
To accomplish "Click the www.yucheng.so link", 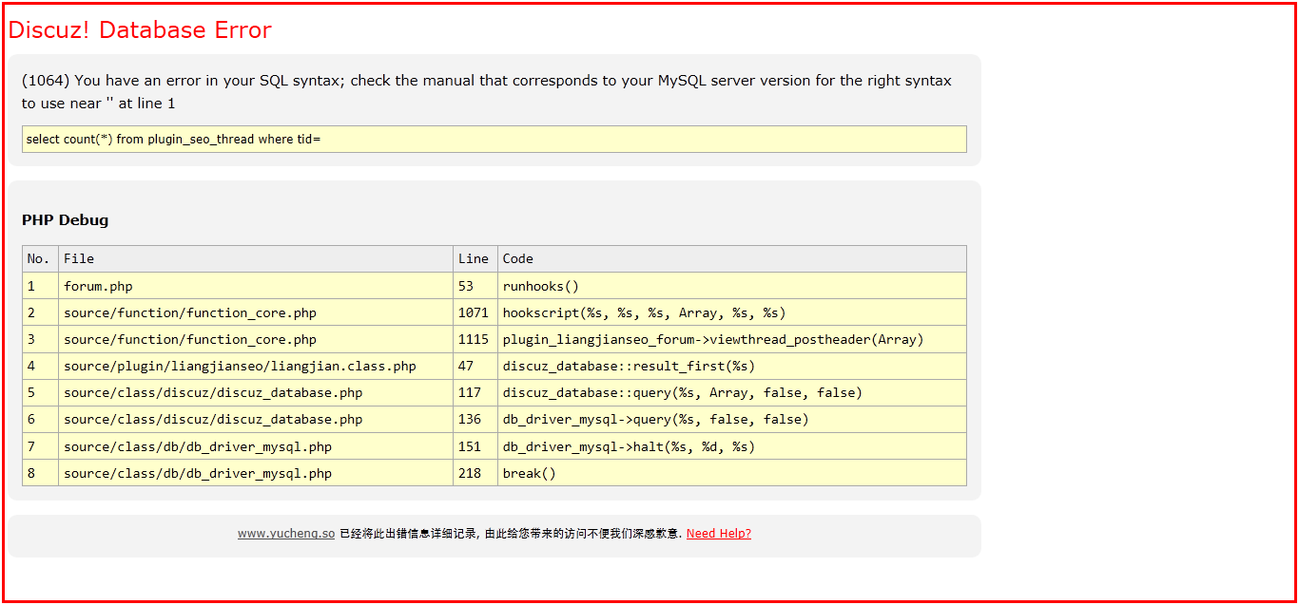I will [x=285, y=534].
